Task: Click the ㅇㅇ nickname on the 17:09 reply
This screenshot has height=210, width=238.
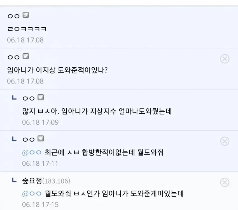Action: pyautogui.click(x=29, y=98)
